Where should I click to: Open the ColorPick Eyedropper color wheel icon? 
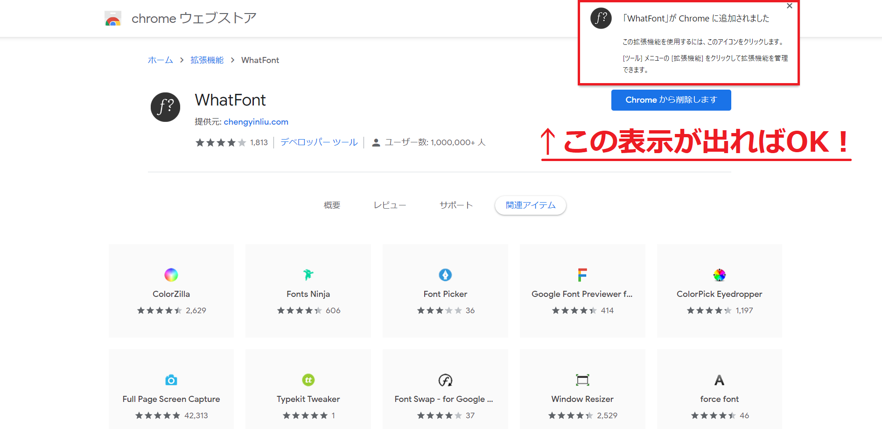point(719,275)
